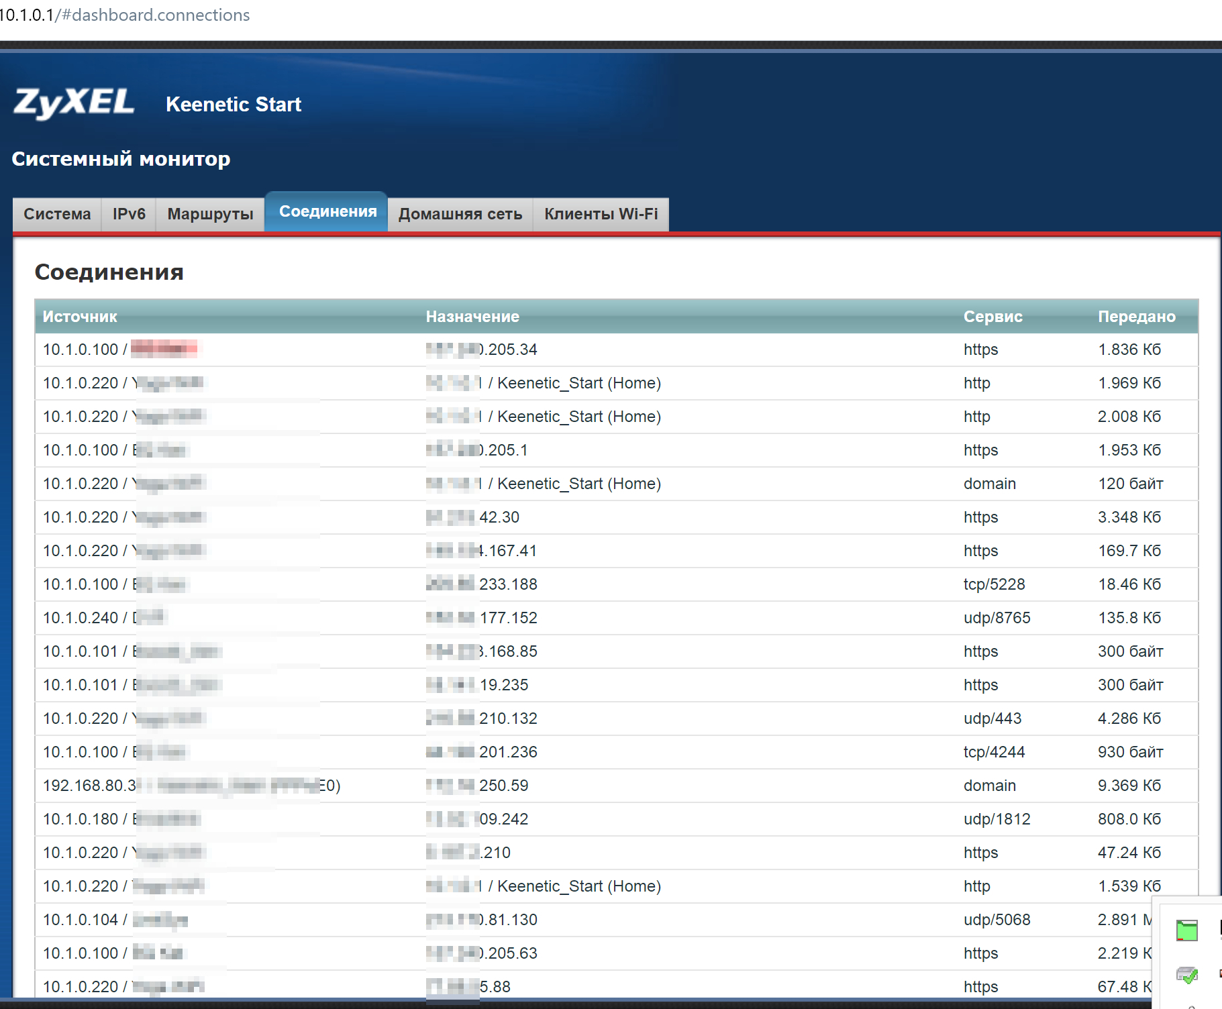1222x1009 pixels.
Task: Select the source cell starting with 192.168.80.3
Action: 192,786
